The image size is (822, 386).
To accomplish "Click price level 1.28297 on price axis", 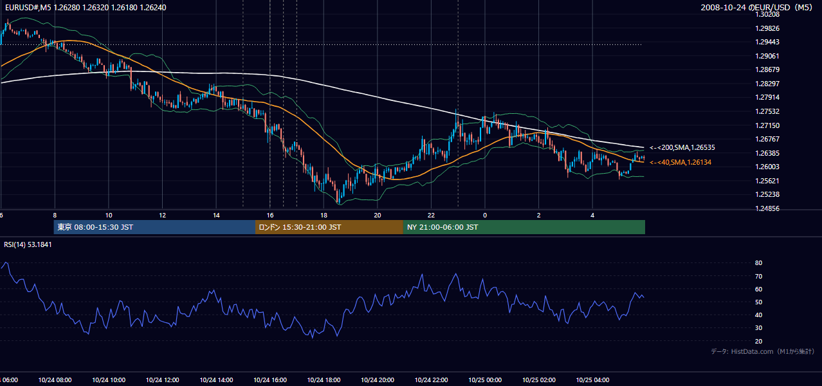I will 767,84.
